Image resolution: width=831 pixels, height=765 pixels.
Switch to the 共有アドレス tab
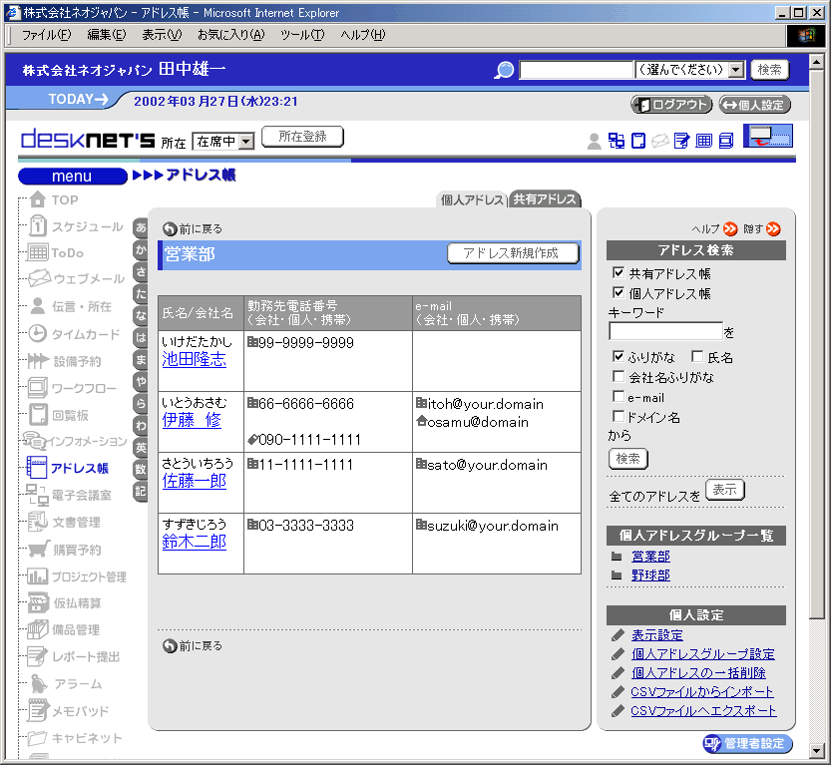click(x=545, y=199)
